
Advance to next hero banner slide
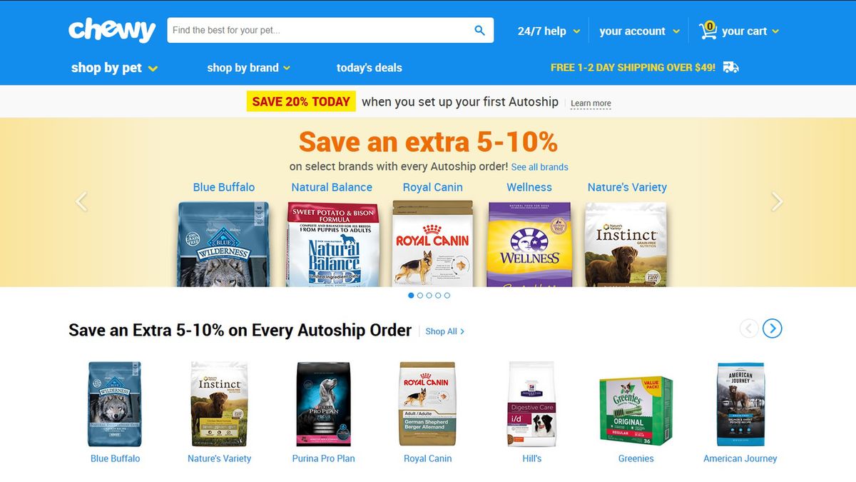pos(777,201)
